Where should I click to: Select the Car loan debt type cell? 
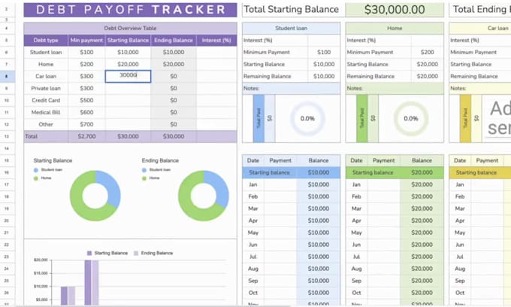click(46, 76)
